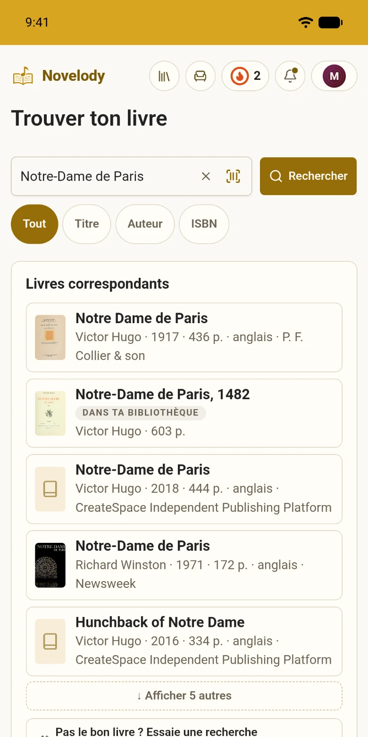Select the ISBN filter
Viewport: 368px width, 737px height.
point(204,224)
